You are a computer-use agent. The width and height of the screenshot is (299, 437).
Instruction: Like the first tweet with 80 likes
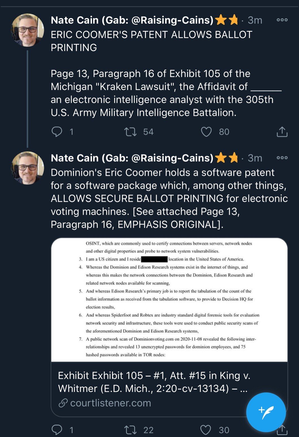click(206, 132)
